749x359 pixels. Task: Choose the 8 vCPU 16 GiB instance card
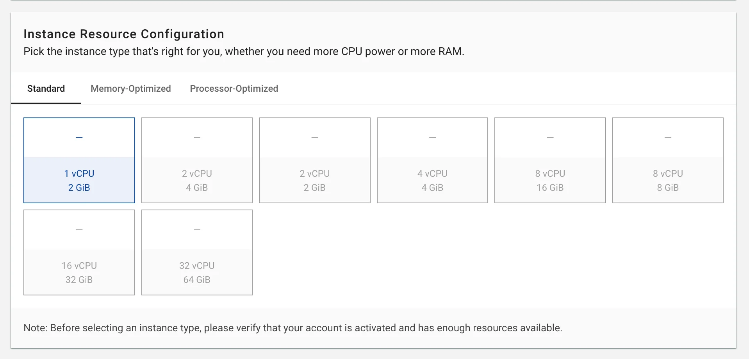pyautogui.click(x=550, y=160)
